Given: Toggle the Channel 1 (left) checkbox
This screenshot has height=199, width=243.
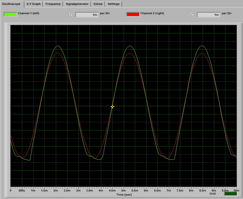Looking at the screenshot, I should [x=70, y=14].
